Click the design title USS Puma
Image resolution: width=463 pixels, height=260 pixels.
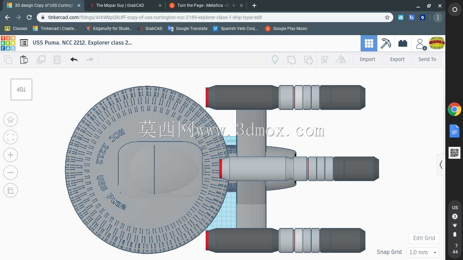click(82, 43)
